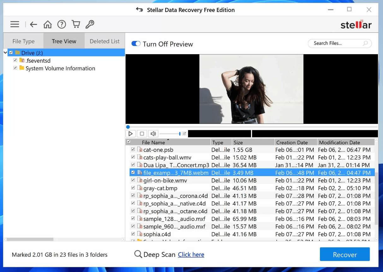Click the System Volume Information folder icon

pyautogui.click(x=22, y=68)
